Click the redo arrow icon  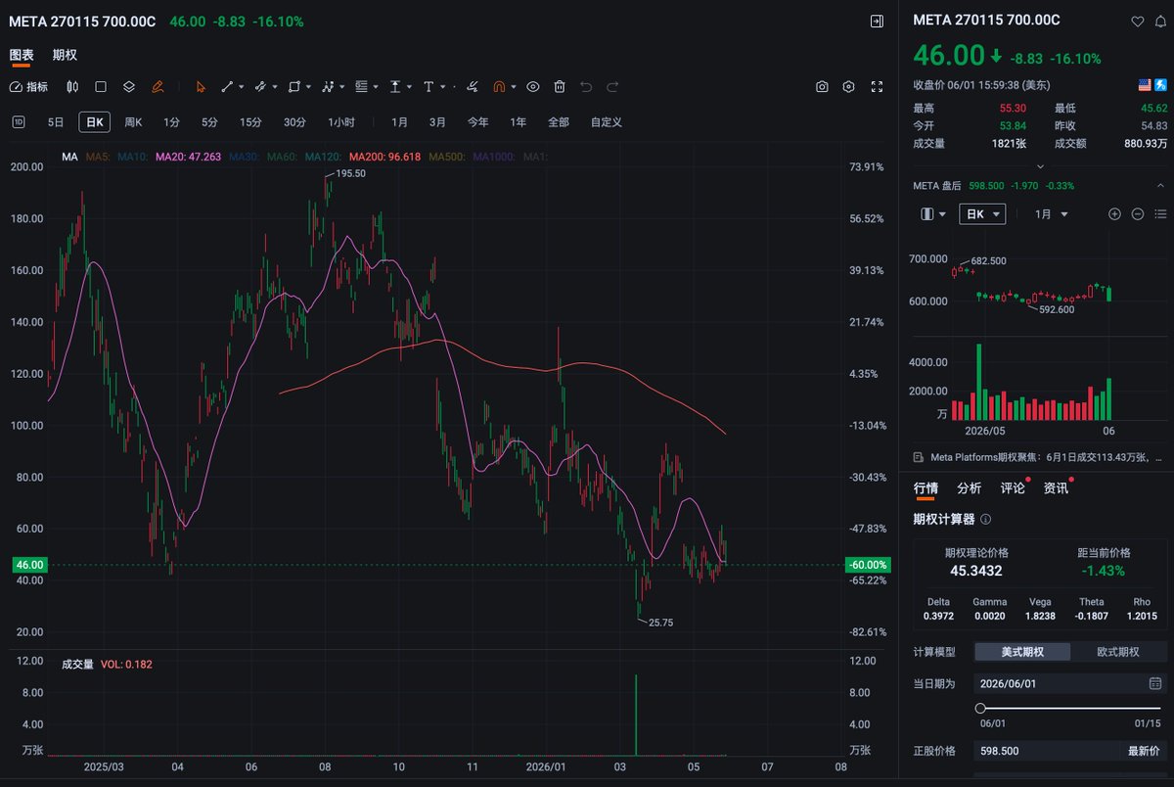(612, 86)
